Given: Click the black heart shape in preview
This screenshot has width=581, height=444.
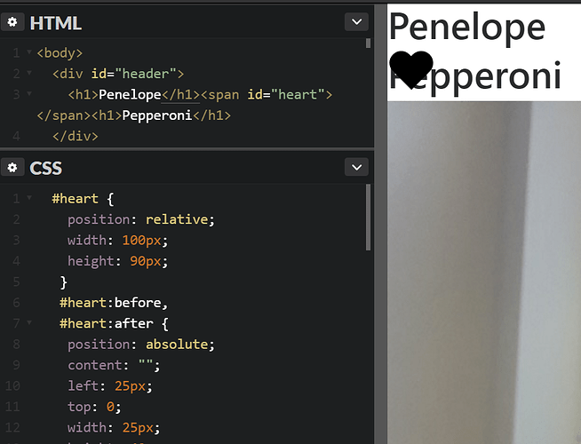Looking at the screenshot, I should pyautogui.click(x=411, y=69).
